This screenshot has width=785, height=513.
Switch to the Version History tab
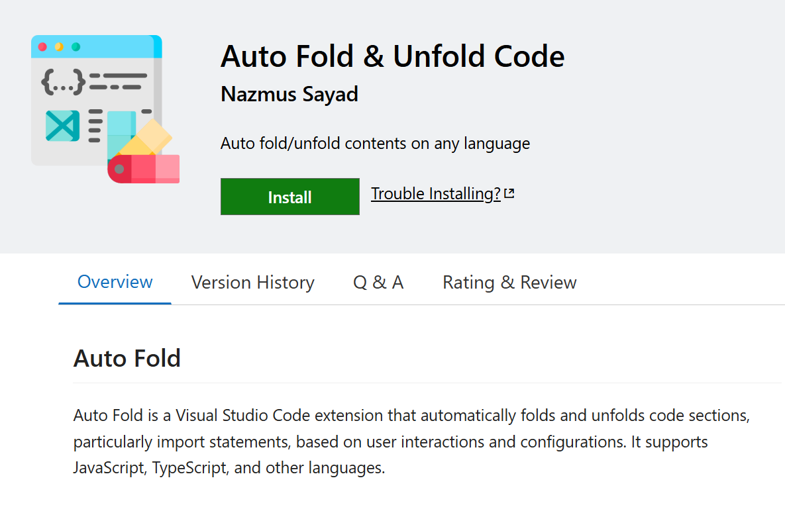pyautogui.click(x=252, y=282)
